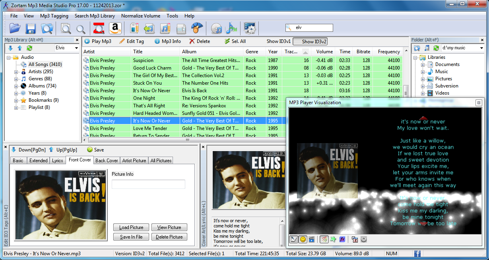Open the Mp3 Tagging menu
Screen dimensions: 489x260
(54, 16)
